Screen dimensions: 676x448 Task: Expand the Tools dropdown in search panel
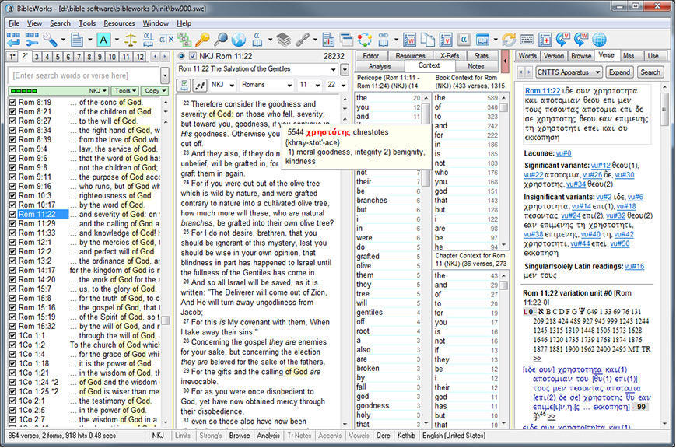coord(124,91)
